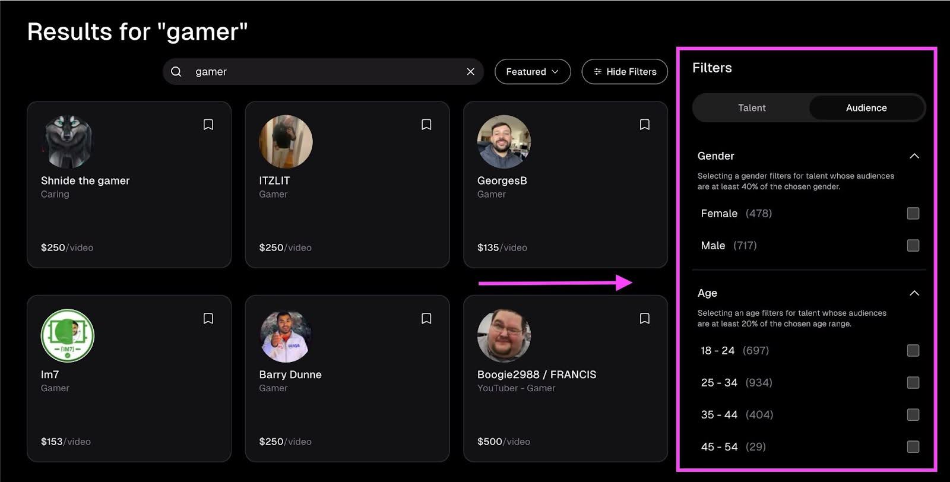Collapse the Gender filter section
Image resolution: width=950 pixels, height=482 pixels.
click(914, 156)
